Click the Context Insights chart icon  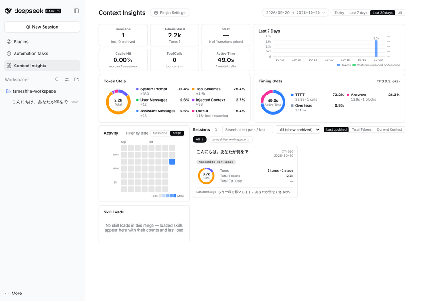[9, 66]
